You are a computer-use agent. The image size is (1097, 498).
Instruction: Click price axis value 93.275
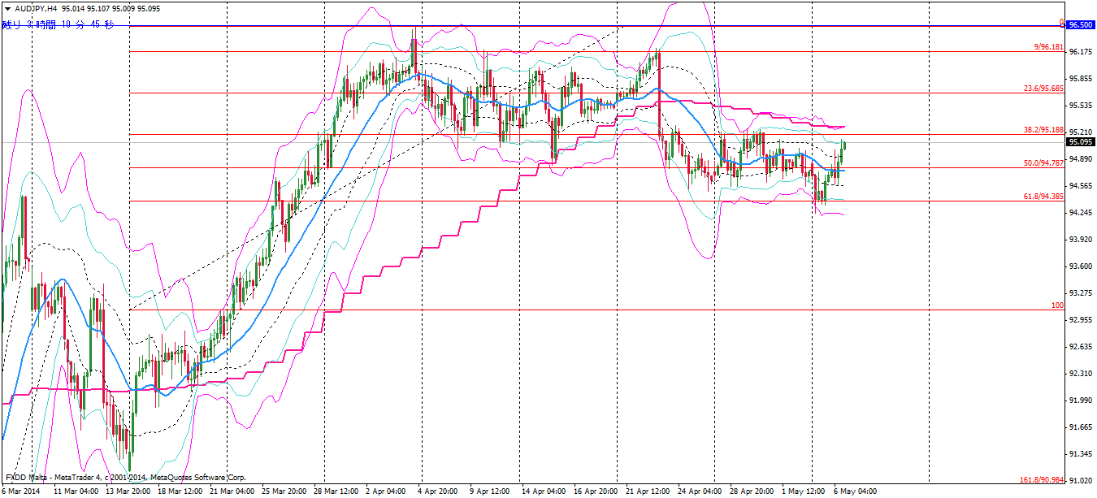point(1081,292)
